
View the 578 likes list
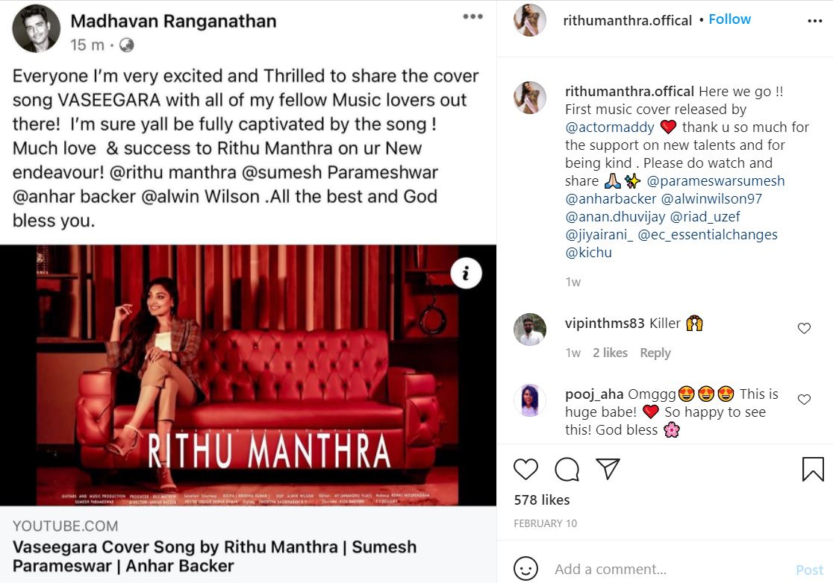tap(541, 500)
